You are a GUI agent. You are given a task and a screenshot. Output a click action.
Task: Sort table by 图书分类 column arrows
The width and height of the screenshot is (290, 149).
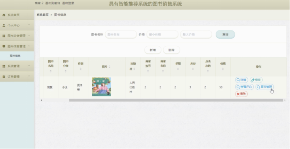(66, 71)
